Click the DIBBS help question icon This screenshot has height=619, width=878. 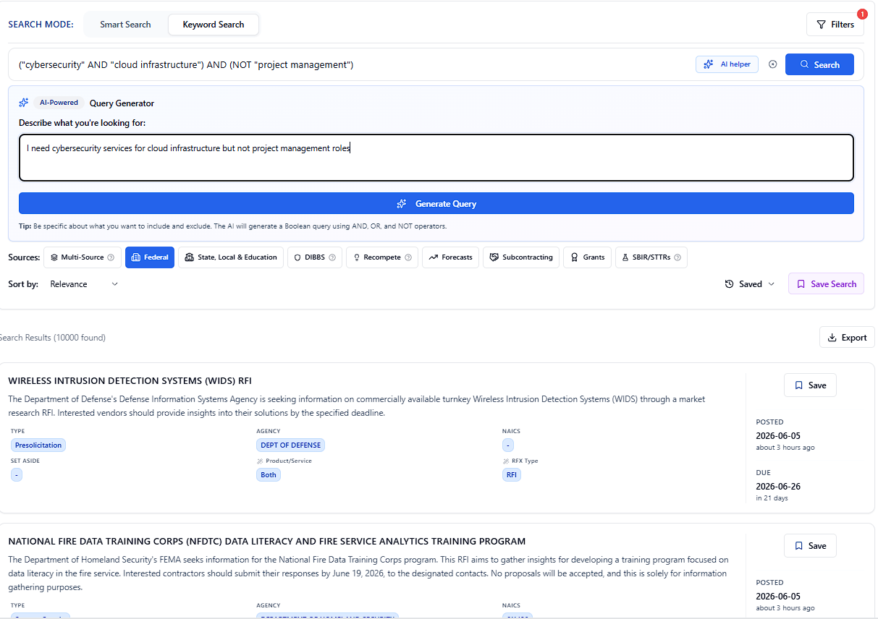332,257
